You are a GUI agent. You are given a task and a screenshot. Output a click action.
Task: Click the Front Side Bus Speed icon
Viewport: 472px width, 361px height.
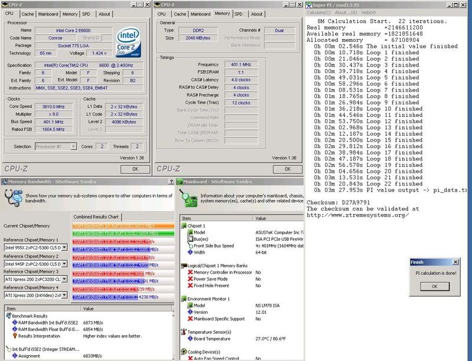pos(190,245)
